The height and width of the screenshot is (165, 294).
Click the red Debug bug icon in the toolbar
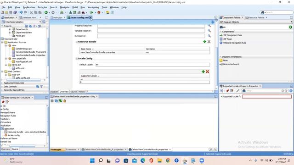point(99,12)
